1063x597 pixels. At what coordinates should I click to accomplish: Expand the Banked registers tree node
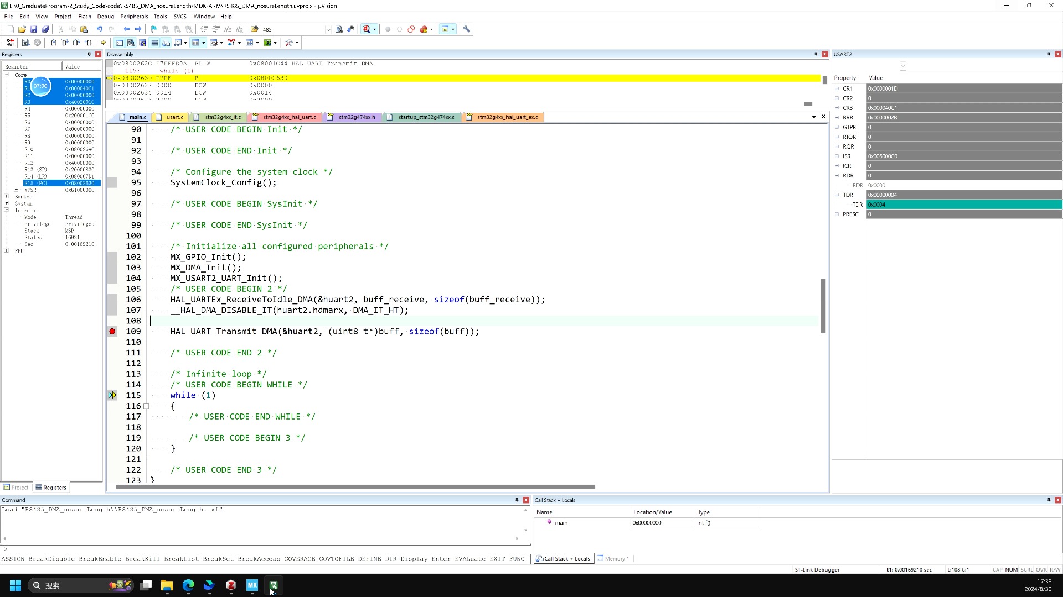coord(7,197)
